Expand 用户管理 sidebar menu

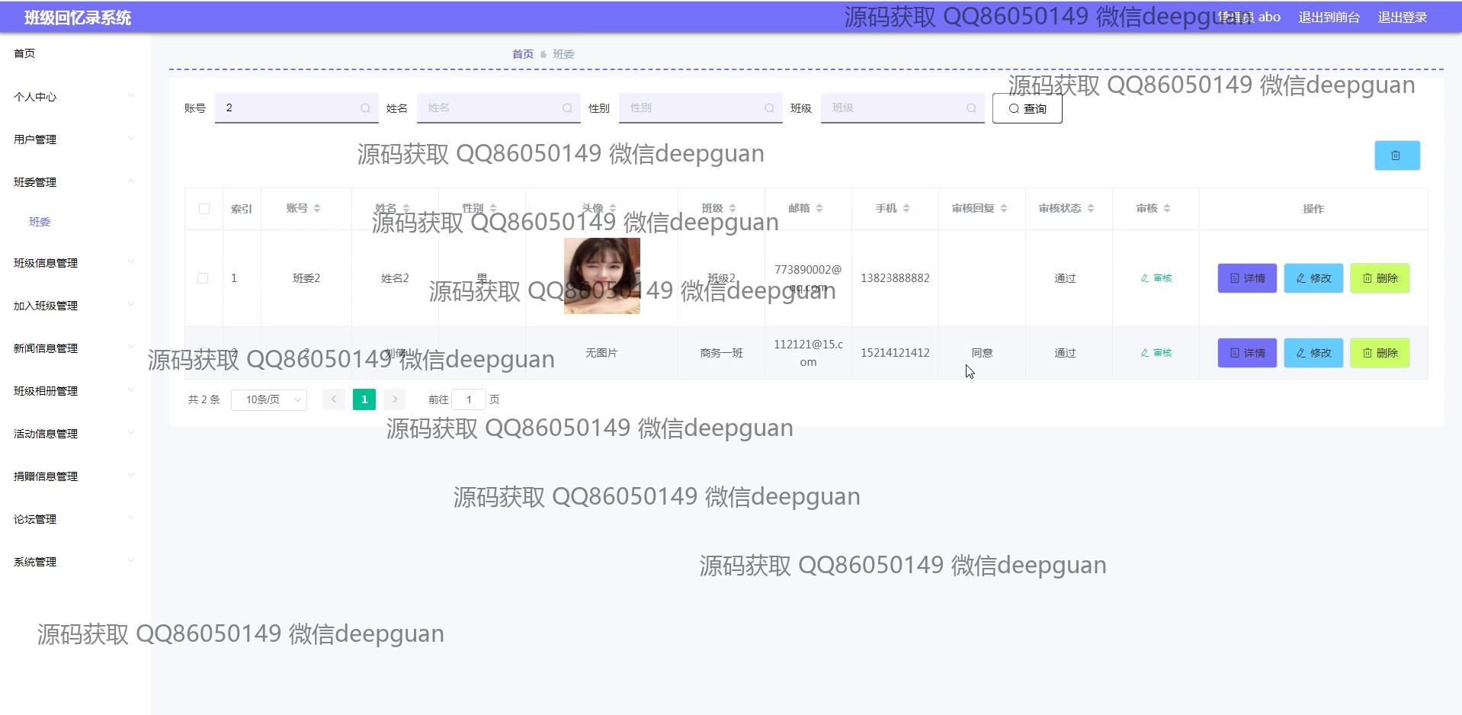(74, 139)
